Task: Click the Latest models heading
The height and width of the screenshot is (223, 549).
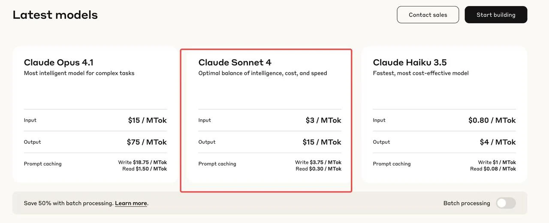Action: 55,15
